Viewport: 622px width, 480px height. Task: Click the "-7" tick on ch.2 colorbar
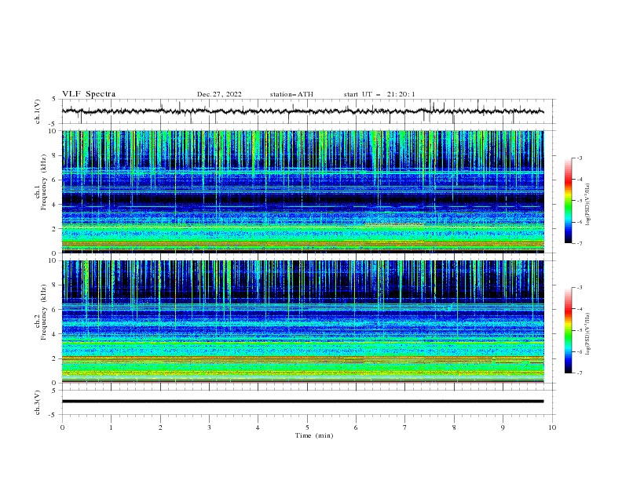[580, 373]
